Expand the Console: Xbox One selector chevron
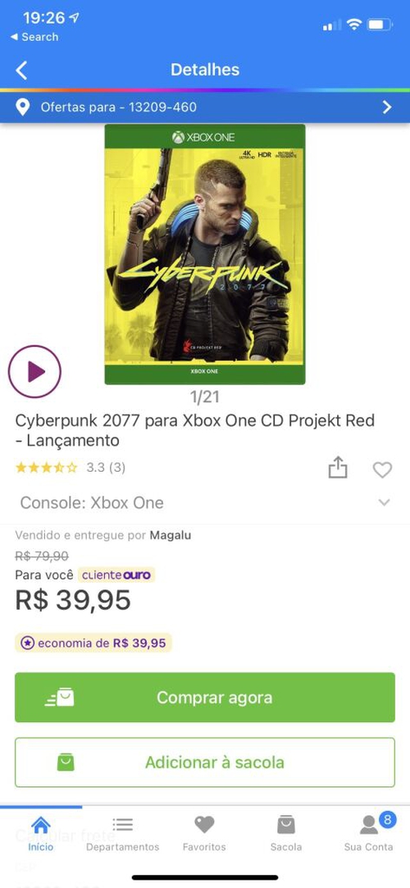This screenshot has width=410, height=888. point(385,502)
